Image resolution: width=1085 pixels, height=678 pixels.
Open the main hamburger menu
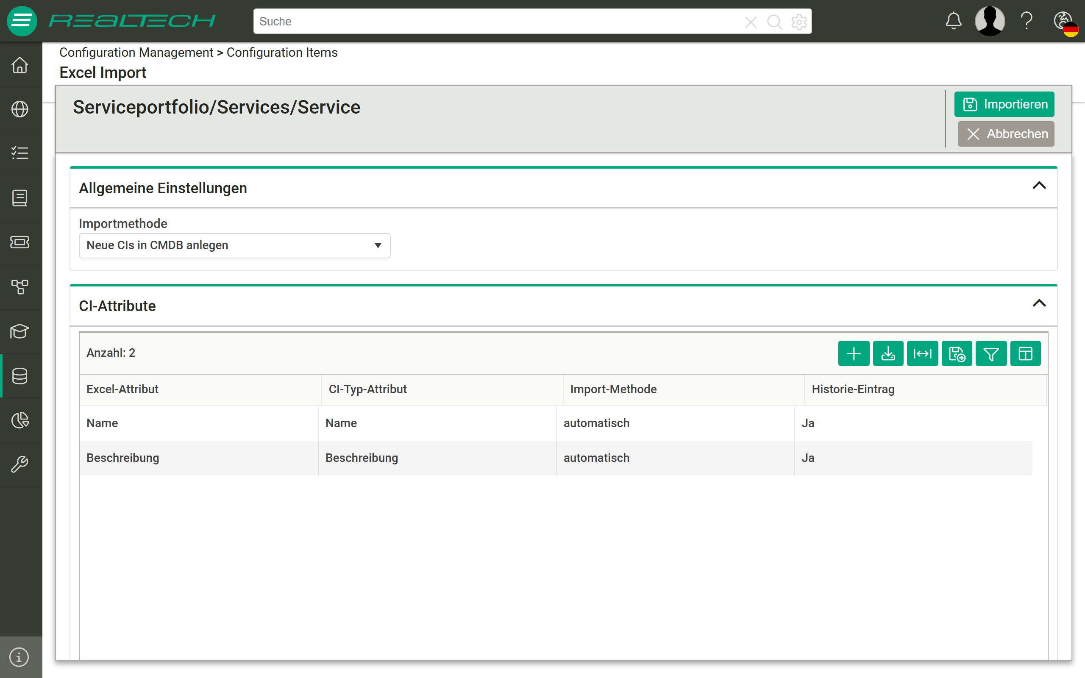pyautogui.click(x=22, y=21)
